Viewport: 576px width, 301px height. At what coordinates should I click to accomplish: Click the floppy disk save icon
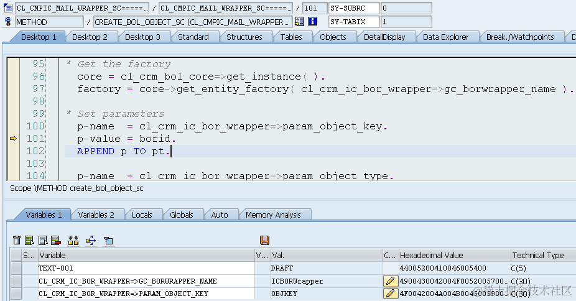264,240
